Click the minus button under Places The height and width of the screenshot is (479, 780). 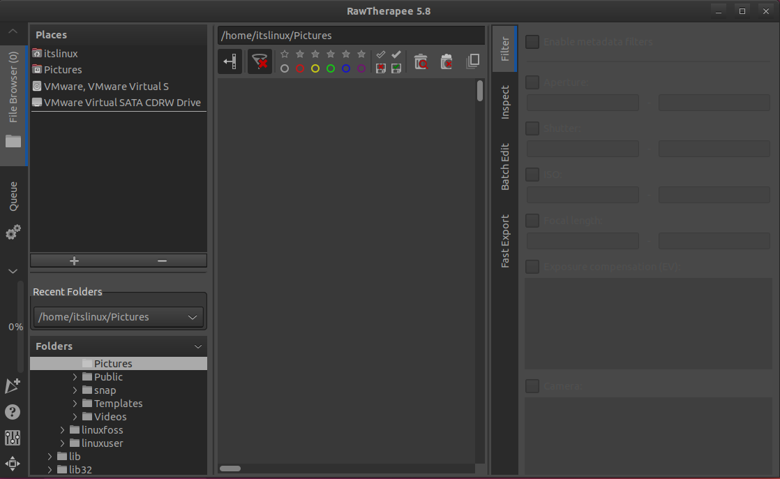(x=162, y=261)
